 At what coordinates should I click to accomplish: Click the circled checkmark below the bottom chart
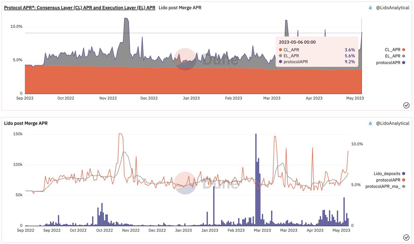[x=406, y=237]
